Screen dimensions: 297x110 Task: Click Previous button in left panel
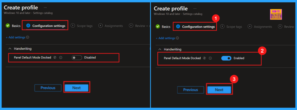pos(48,88)
